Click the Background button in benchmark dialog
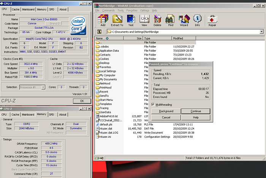 [x=166, y=111]
